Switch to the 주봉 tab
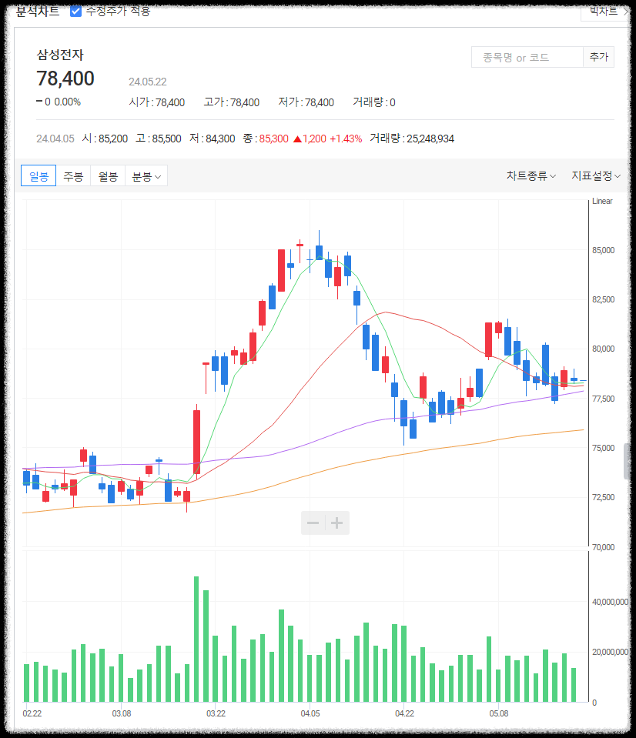Screen dimensions: 636x738 73,176
